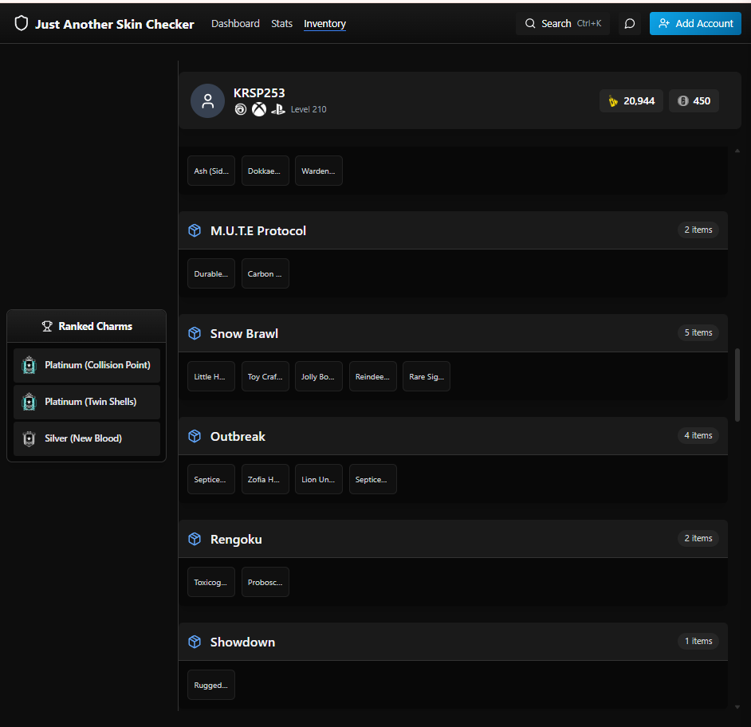751x727 pixels.
Task: Expand the M.U.T.E Protocol section header
Action: [453, 230]
